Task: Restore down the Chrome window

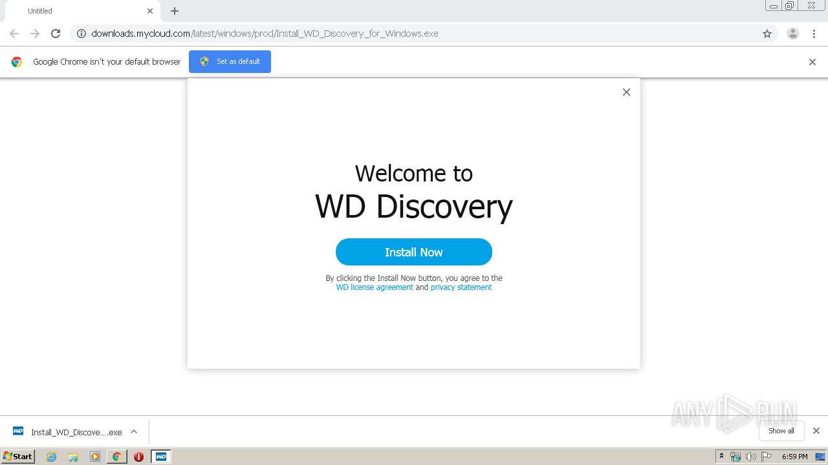Action: click(x=790, y=6)
